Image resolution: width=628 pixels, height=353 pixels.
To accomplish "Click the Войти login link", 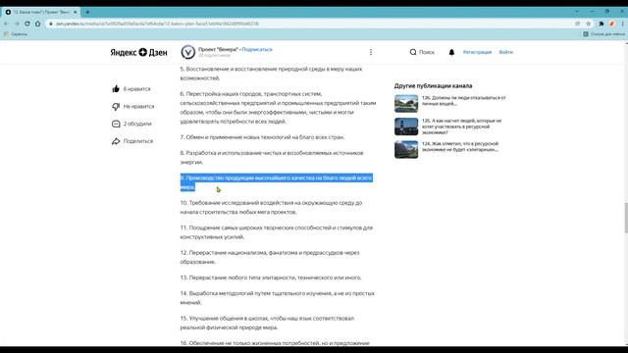I will pyautogui.click(x=506, y=52).
